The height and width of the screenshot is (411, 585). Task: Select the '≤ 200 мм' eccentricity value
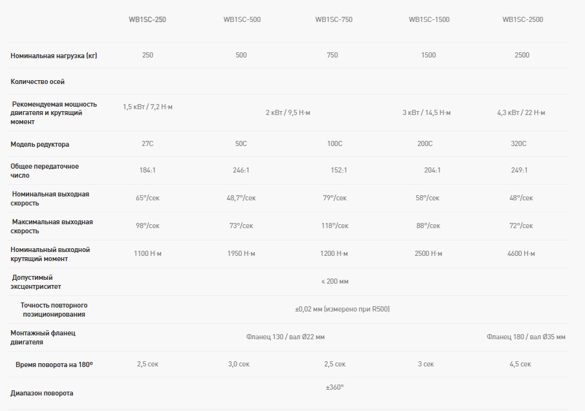(334, 281)
